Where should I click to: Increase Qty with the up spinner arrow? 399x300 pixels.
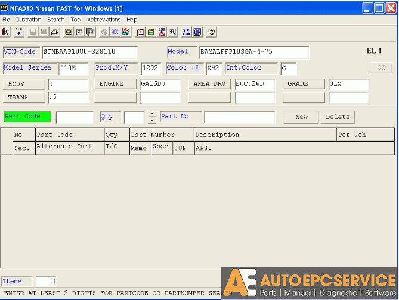pyautogui.click(x=152, y=114)
